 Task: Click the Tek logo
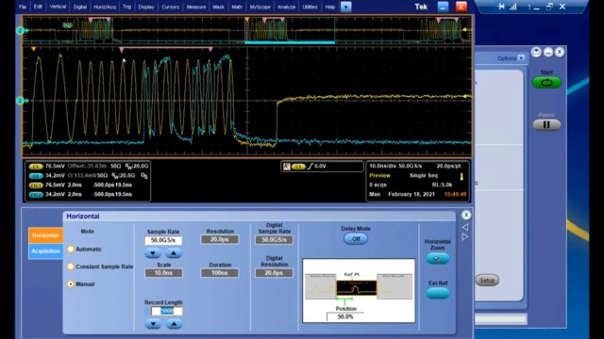click(421, 7)
